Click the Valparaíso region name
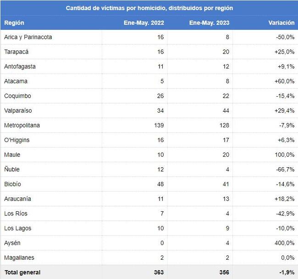The width and height of the screenshot is (298, 279). tap(18, 110)
